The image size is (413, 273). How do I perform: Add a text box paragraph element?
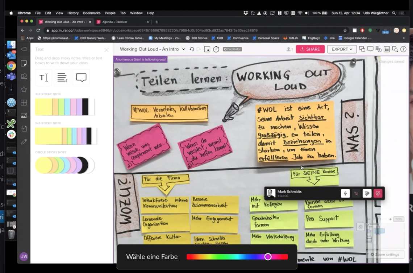point(62,78)
